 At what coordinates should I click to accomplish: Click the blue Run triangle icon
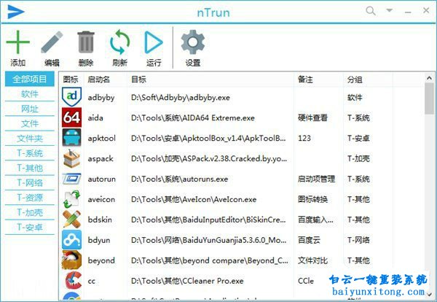pos(154,42)
